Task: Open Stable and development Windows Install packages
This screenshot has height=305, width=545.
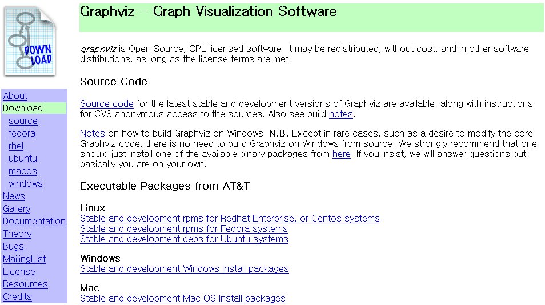Action: (x=184, y=269)
